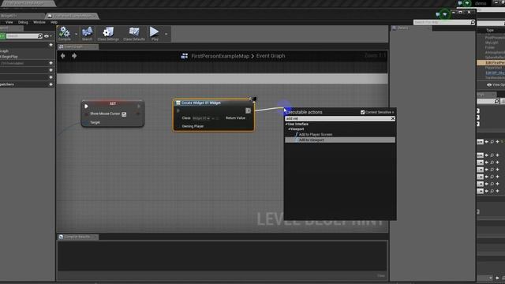Add a function using the plus beside Overridable
This screenshot has width=505, height=284.
(x=50, y=63)
